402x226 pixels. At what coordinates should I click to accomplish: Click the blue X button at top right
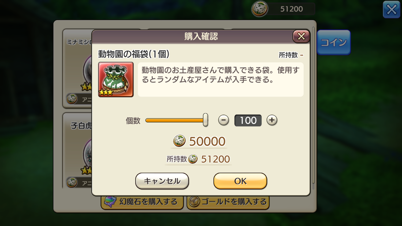pos(392,10)
